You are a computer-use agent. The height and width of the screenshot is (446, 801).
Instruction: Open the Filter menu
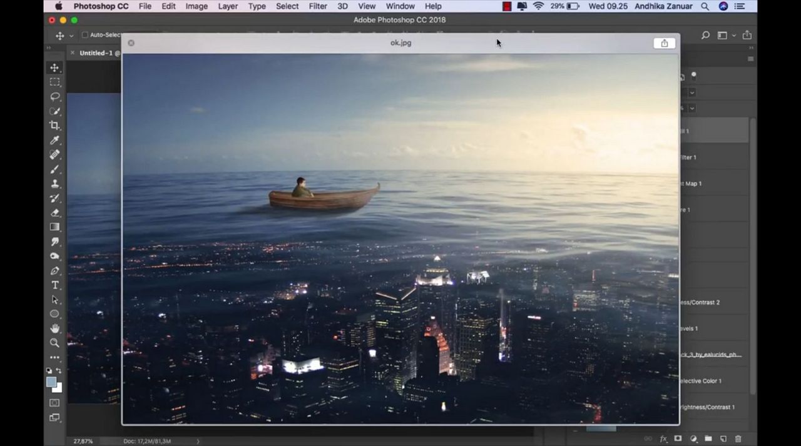tap(318, 6)
